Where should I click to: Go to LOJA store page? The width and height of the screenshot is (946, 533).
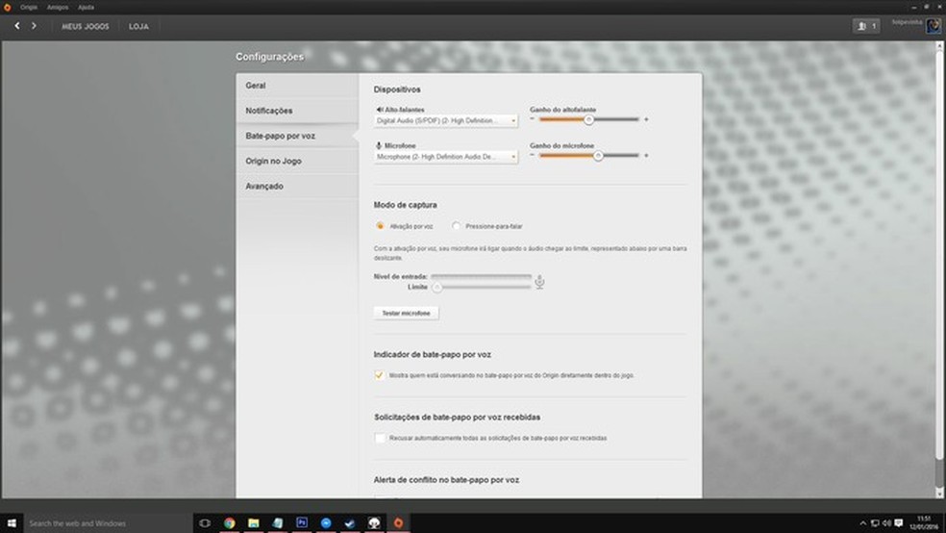point(138,27)
